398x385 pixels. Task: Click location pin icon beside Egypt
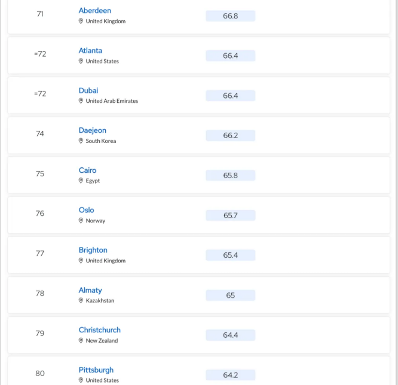pos(81,181)
